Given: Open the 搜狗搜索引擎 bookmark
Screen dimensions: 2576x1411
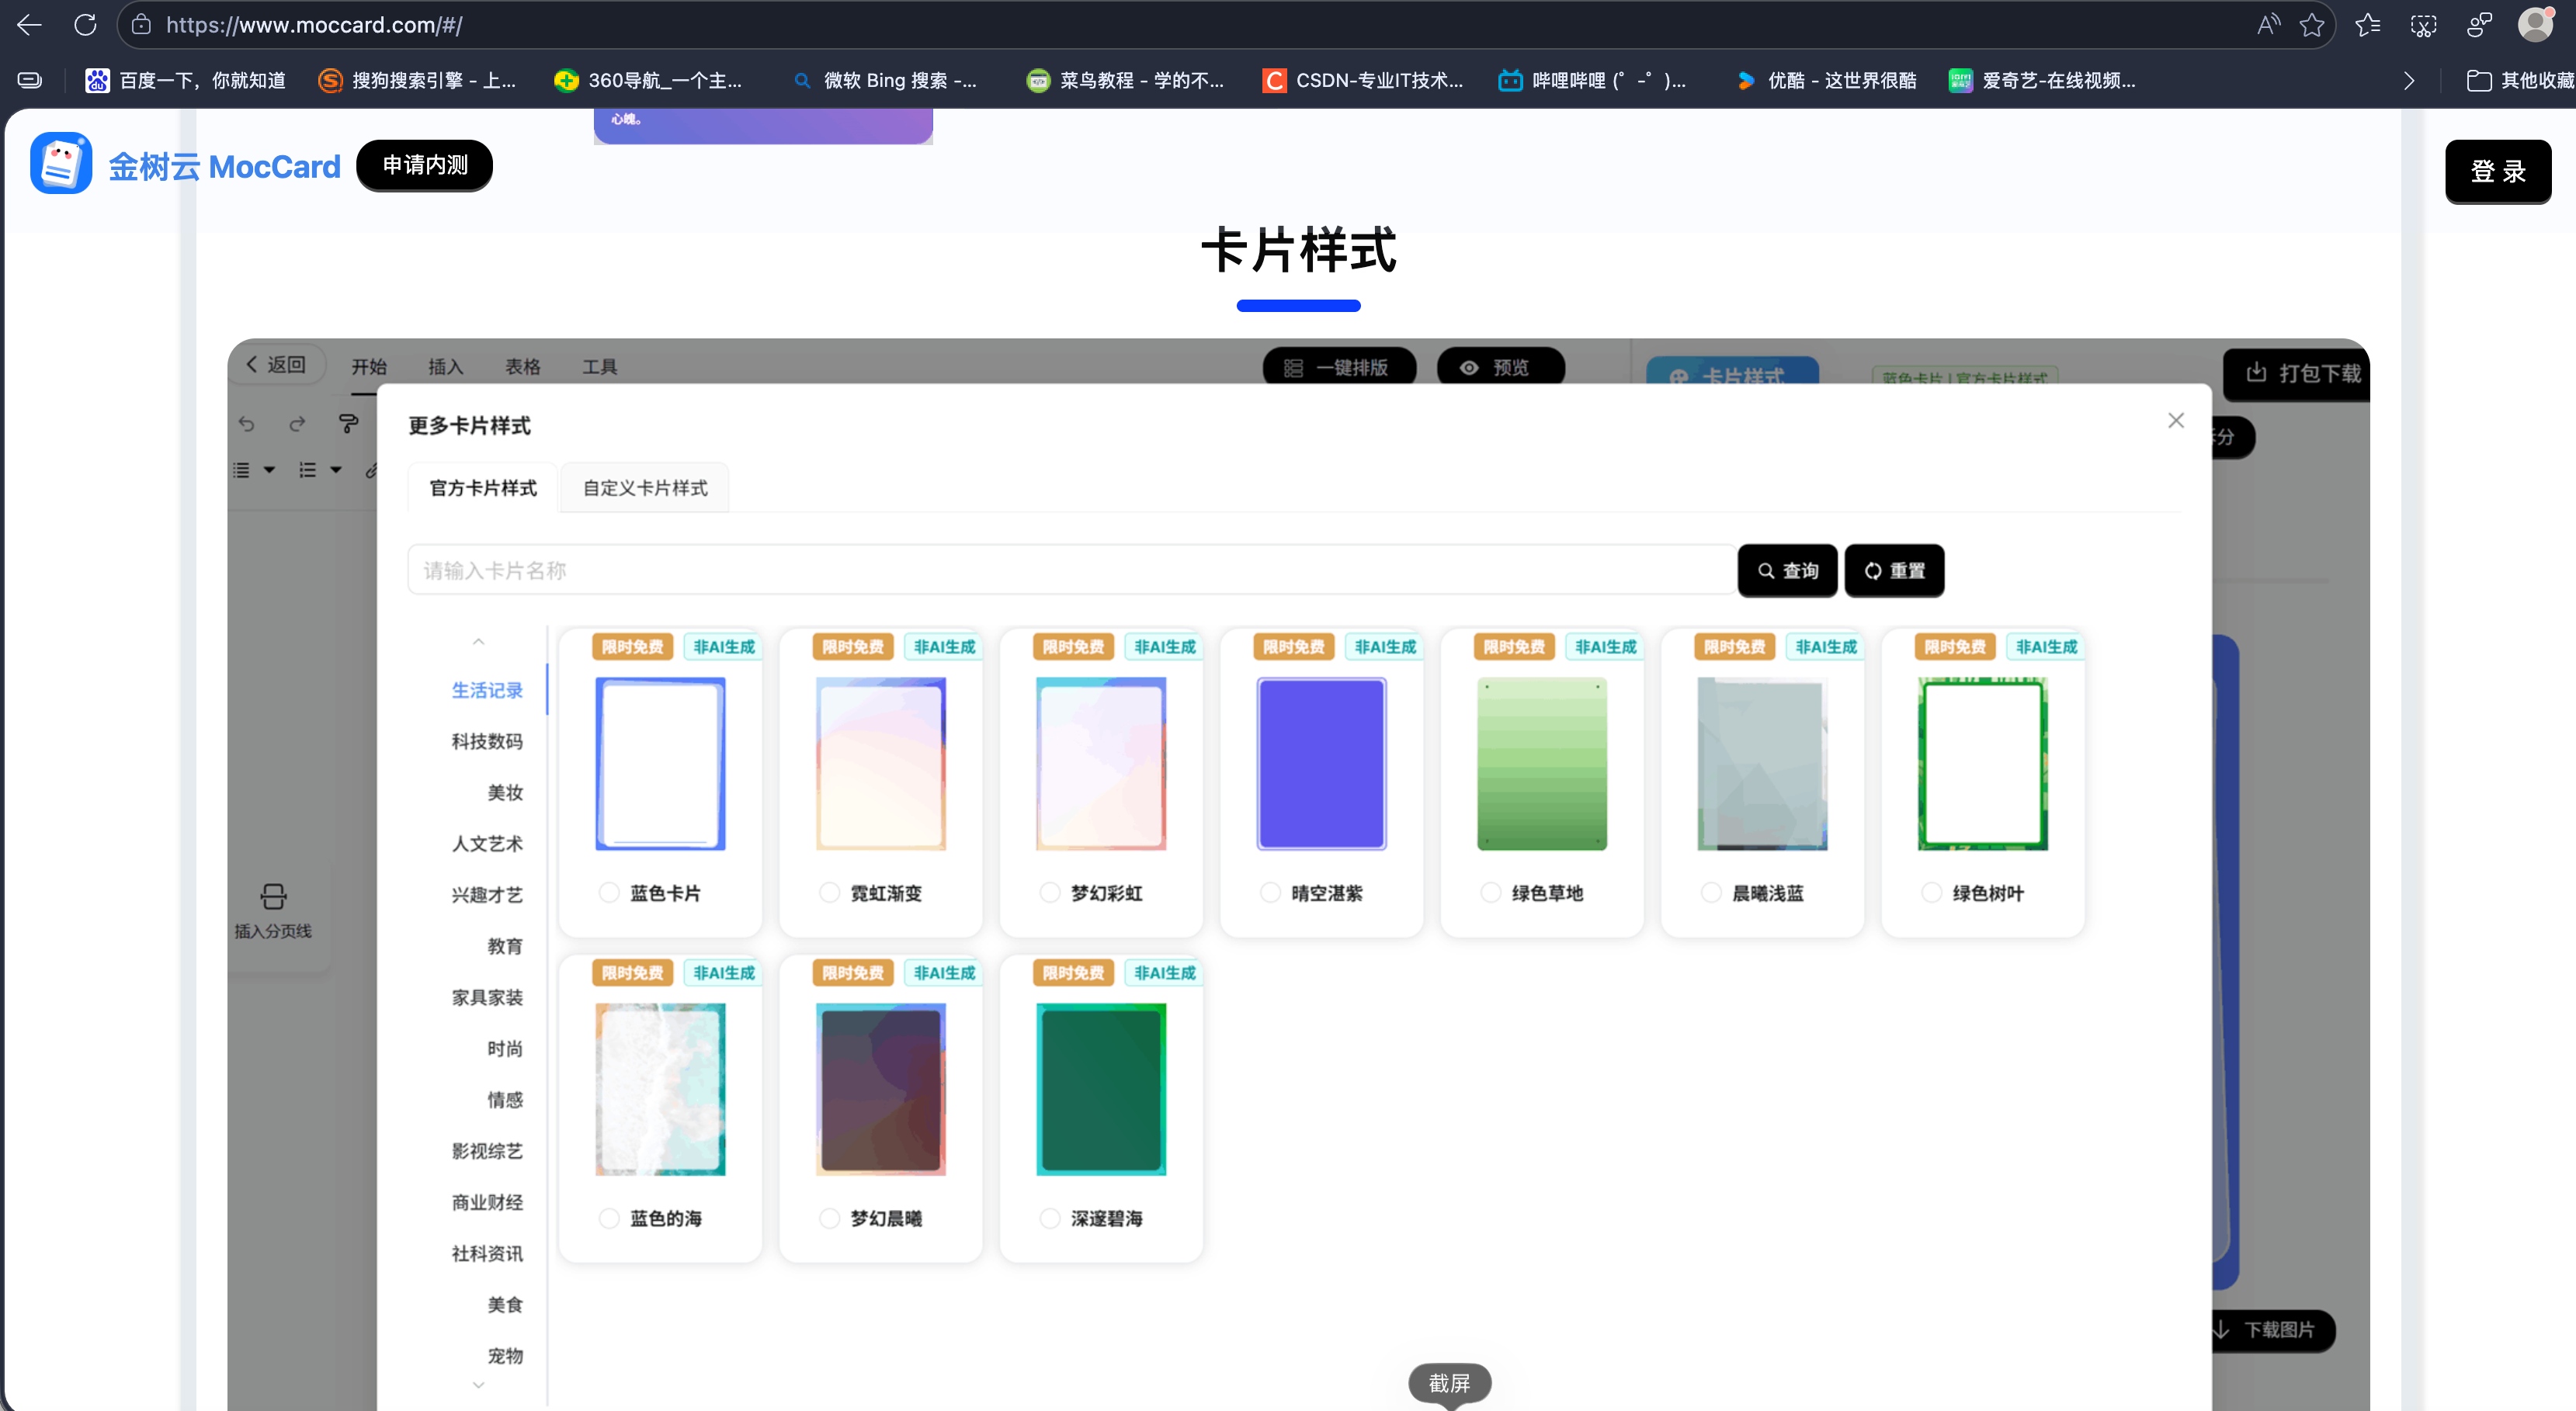Looking at the screenshot, I should 417,80.
